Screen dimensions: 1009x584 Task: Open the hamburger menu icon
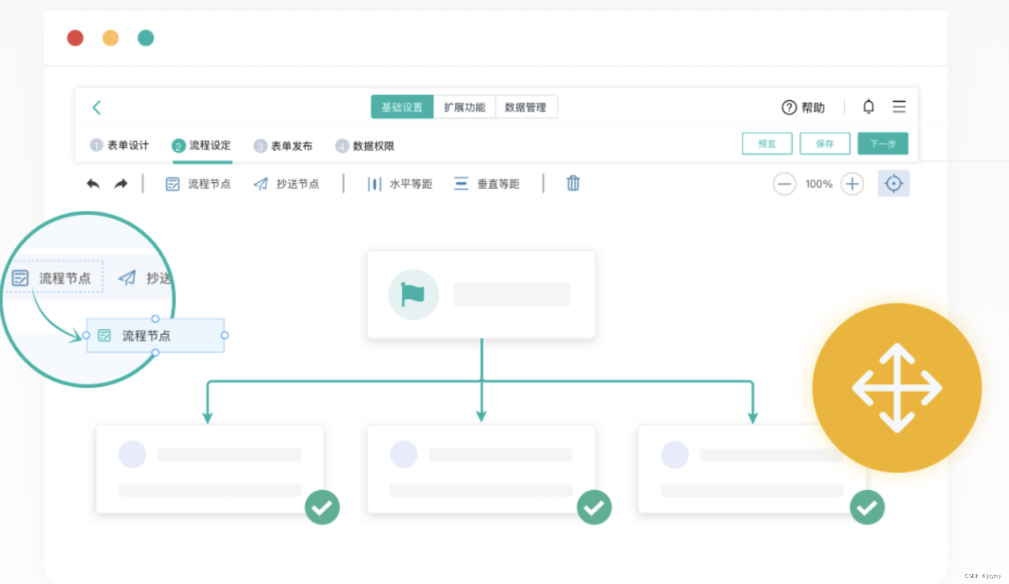tap(899, 107)
